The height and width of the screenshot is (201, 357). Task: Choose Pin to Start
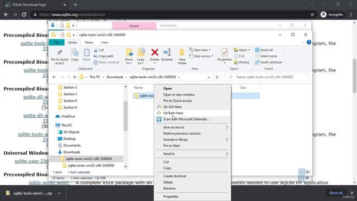[193, 146]
